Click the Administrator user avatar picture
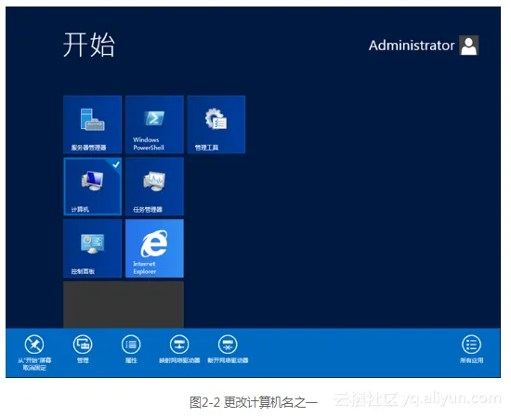 point(469,46)
